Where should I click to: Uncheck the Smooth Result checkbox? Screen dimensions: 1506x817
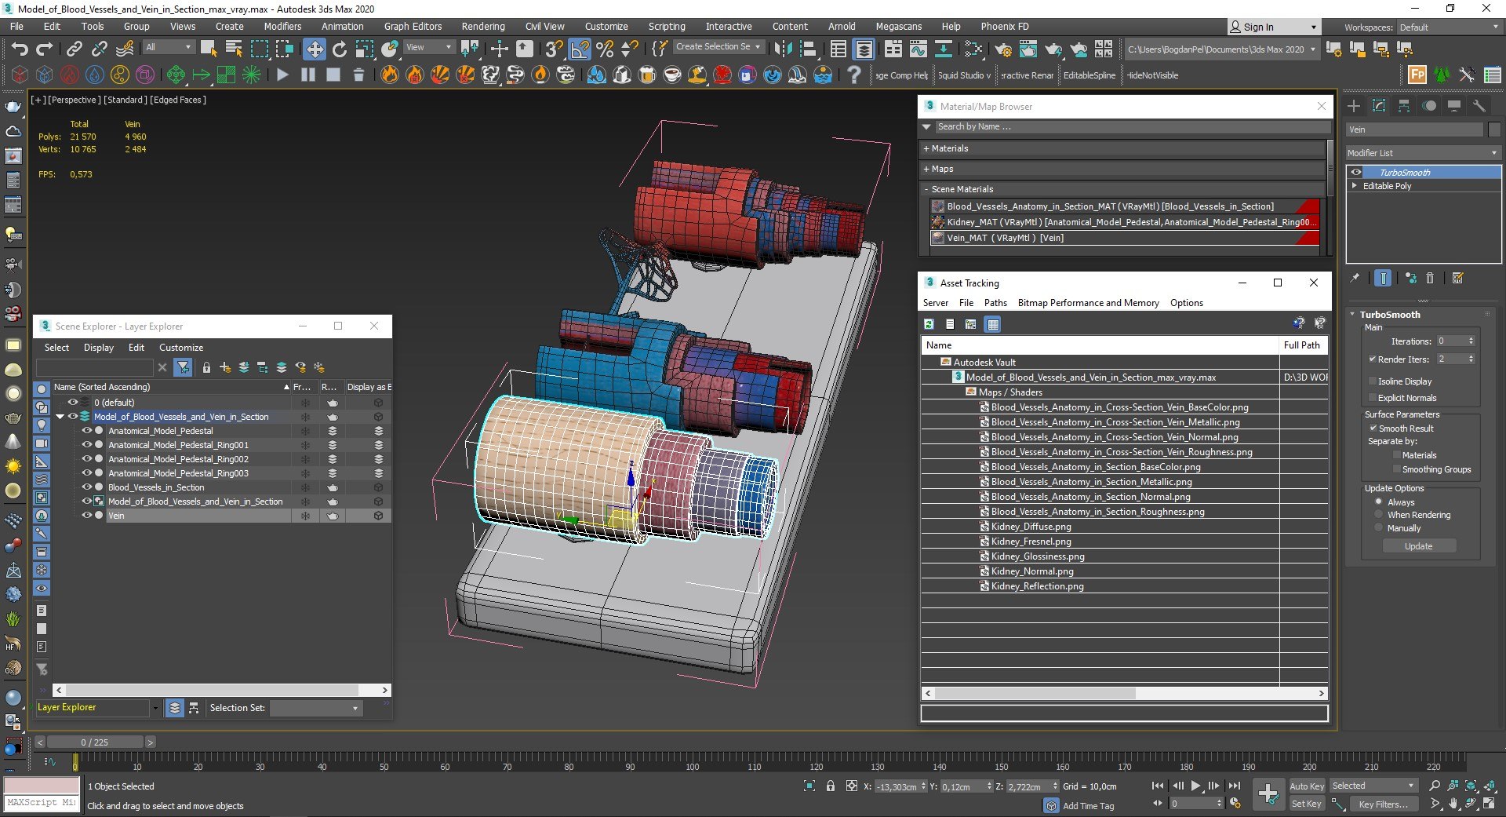pyautogui.click(x=1373, y=429)
